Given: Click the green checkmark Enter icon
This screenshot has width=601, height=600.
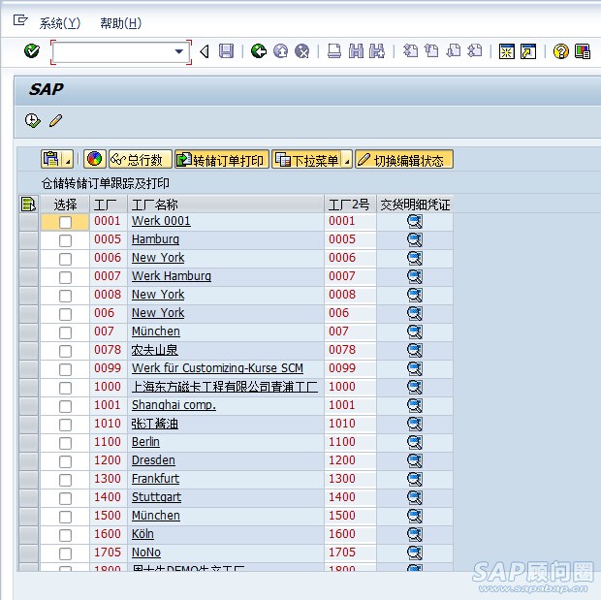Looking at the screenshot, I should click(x=31, y=51).
